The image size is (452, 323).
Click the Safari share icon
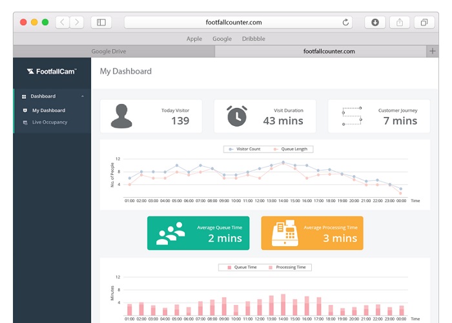(x=400, y=22)
